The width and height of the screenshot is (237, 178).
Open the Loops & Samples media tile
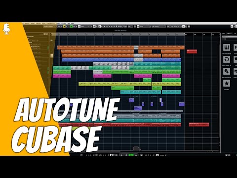pos(227,59)
